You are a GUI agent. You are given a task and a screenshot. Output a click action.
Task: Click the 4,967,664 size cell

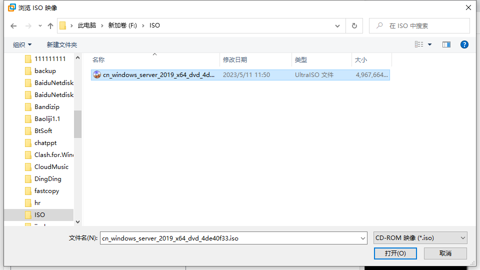coord(371,75)
